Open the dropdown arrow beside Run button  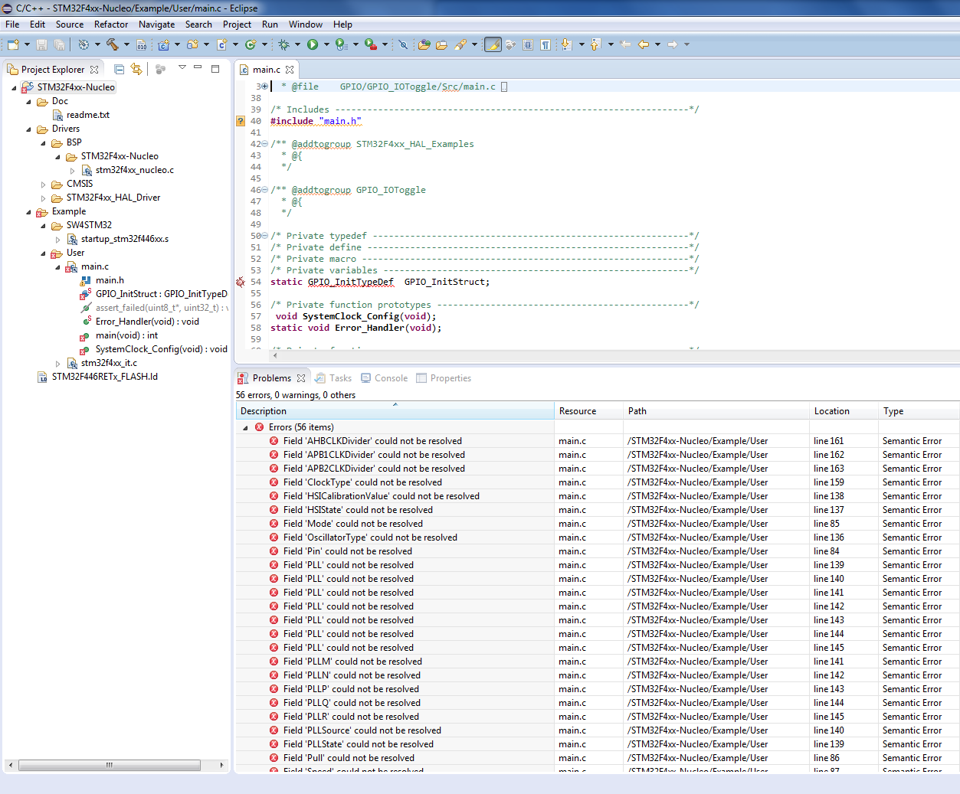point(326,44)
